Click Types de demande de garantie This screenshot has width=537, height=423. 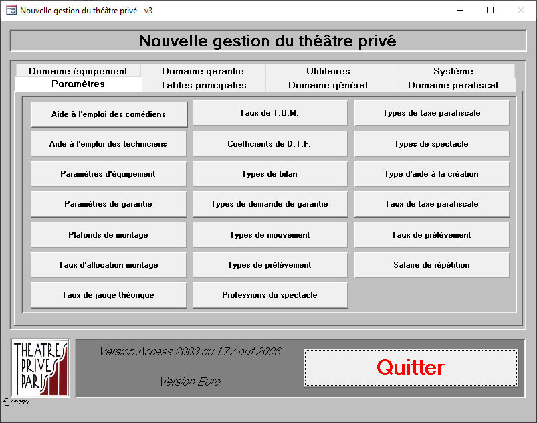tap(270, 204)
